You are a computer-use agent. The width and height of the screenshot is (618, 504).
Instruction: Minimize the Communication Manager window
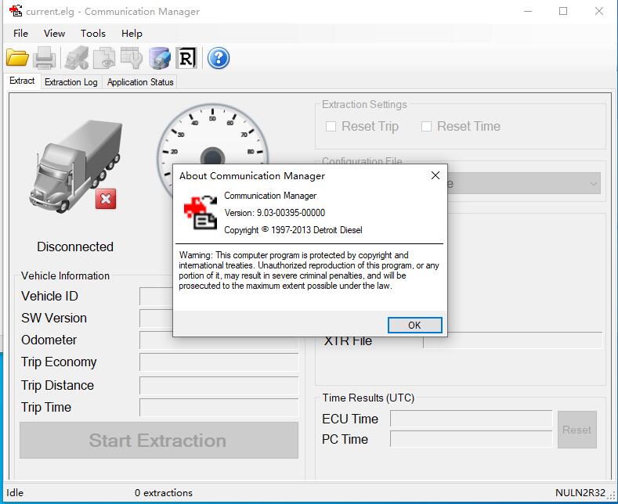click(528, 11)
